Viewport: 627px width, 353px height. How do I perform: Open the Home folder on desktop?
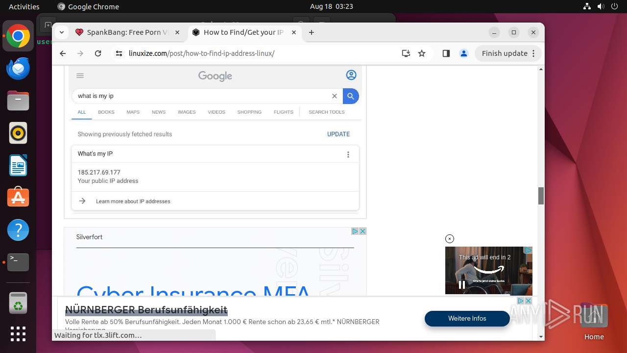tap(594, 321)
